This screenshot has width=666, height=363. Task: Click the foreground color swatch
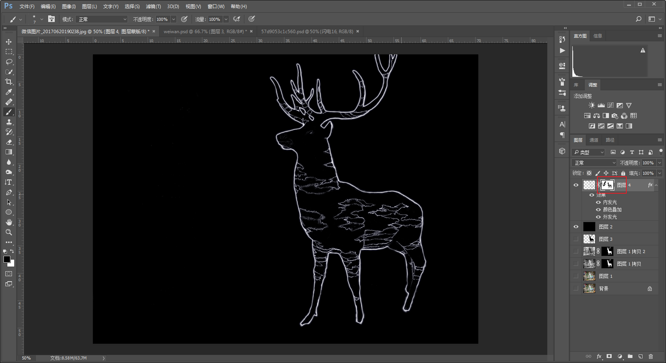pyautogui.click(x=7, y=259)
